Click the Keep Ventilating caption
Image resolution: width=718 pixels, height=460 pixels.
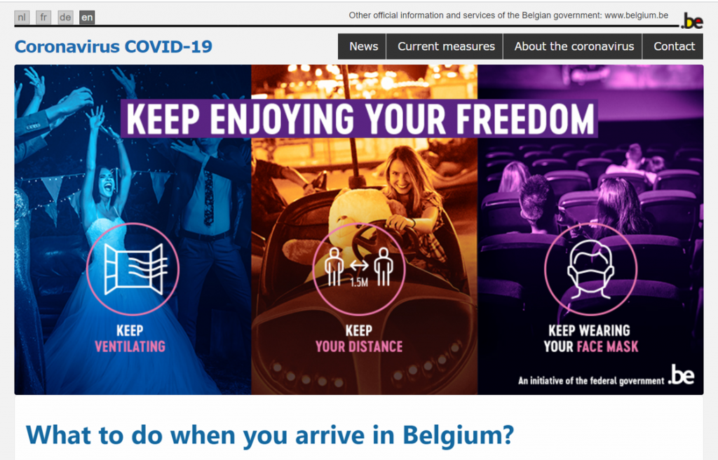click(x=130, y=339)
